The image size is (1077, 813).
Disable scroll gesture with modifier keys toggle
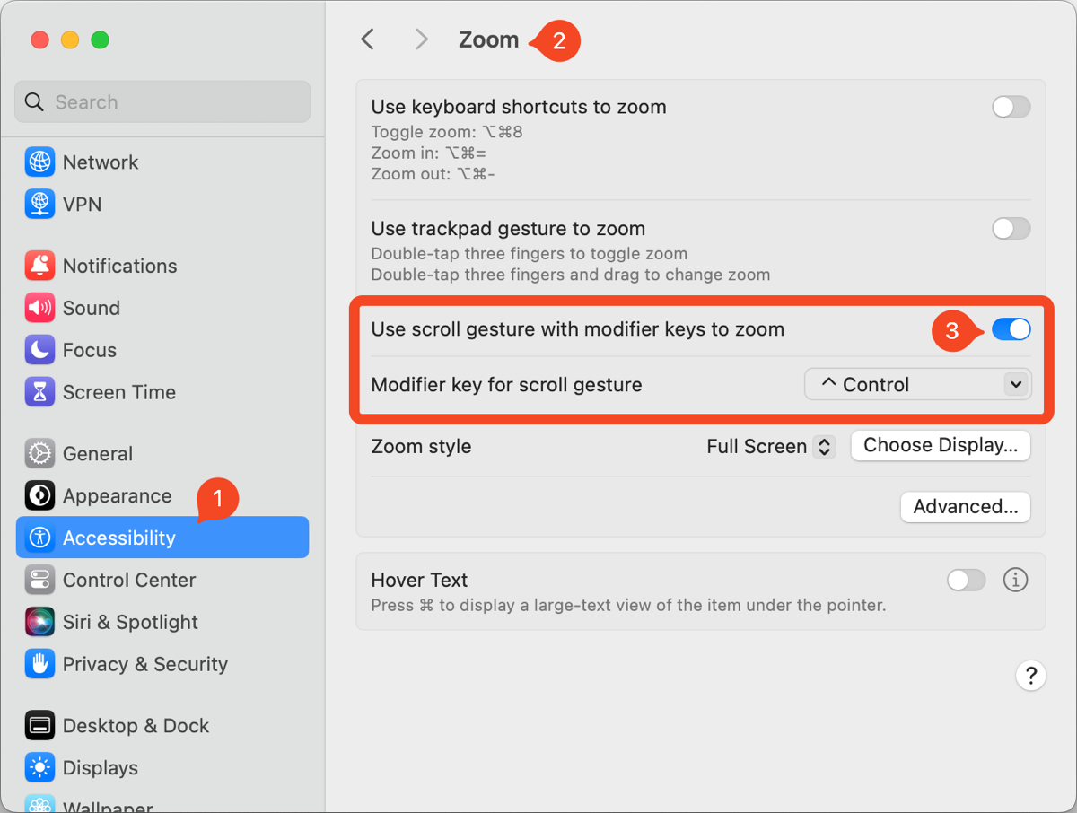click(x=1011, y=329)
